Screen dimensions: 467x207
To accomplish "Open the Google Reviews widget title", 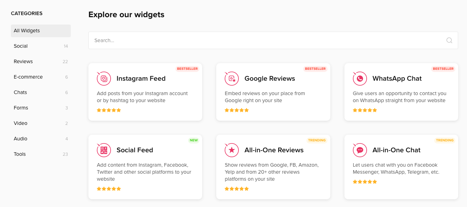I will 269,79.
